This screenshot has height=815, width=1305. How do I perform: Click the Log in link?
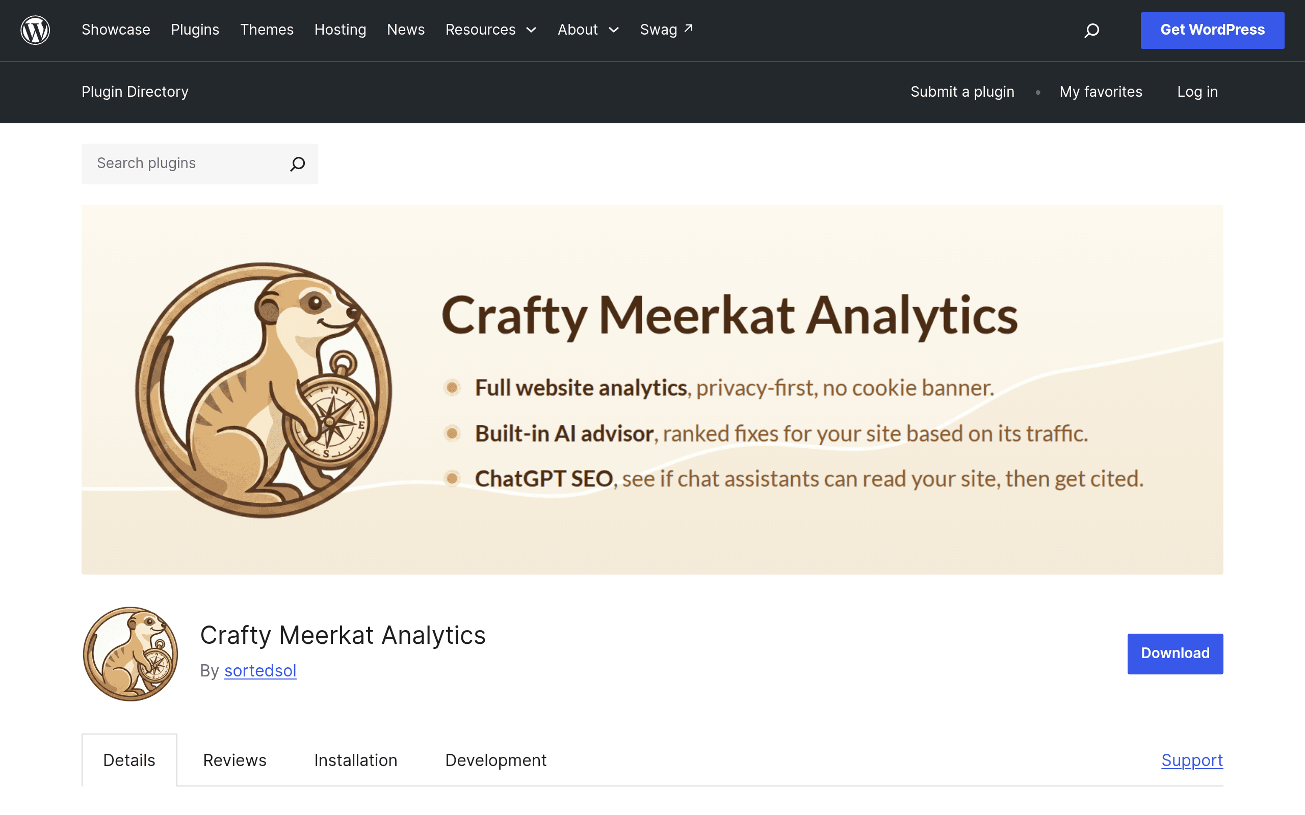[1197, 92]
